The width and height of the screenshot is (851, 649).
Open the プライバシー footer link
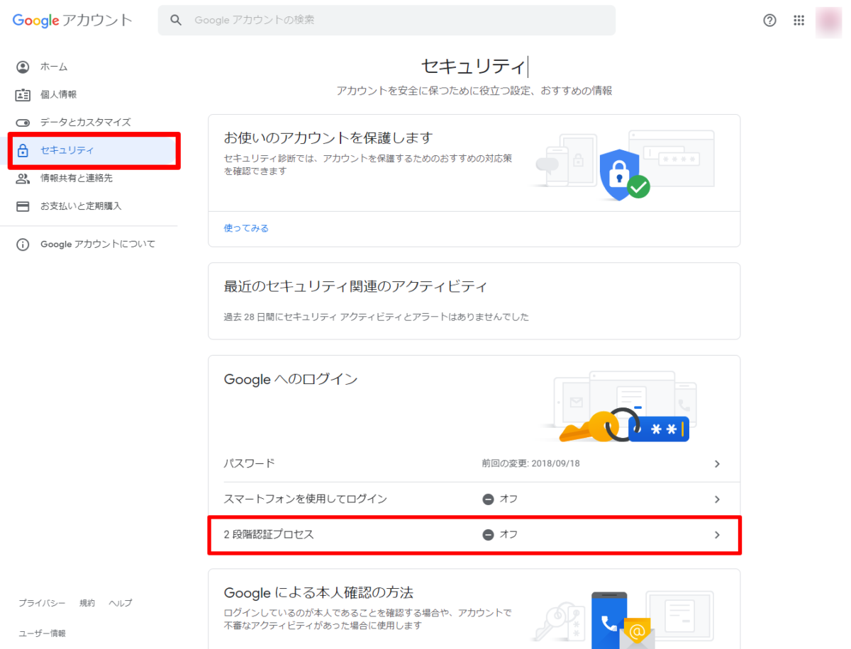[x=42, y=603]
